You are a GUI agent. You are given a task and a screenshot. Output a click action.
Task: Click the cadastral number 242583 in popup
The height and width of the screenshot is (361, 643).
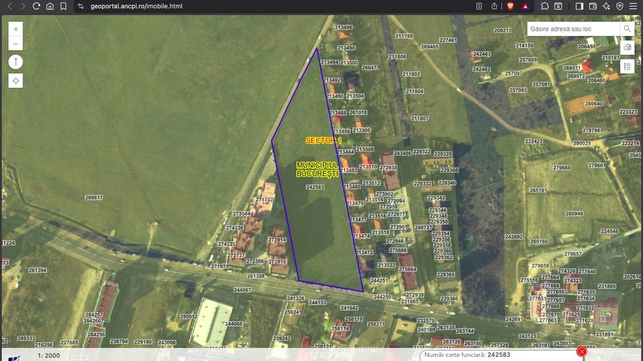pyautogui.click(x=498, y=355)
